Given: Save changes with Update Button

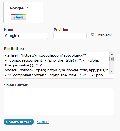Looking at the screenshot, I should 19,122.
